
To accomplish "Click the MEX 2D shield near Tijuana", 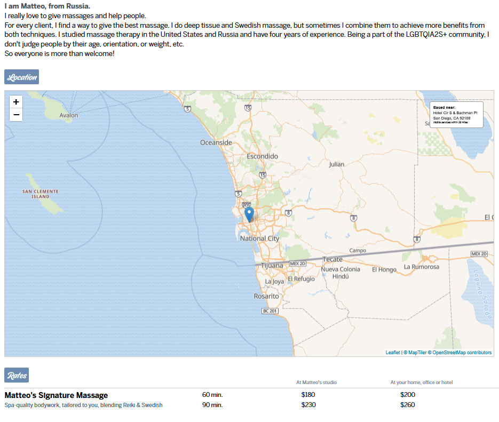I will (297, 264).
